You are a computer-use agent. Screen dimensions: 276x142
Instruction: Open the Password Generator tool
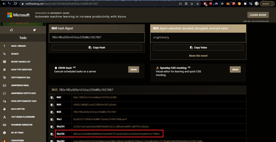point(22,125)
